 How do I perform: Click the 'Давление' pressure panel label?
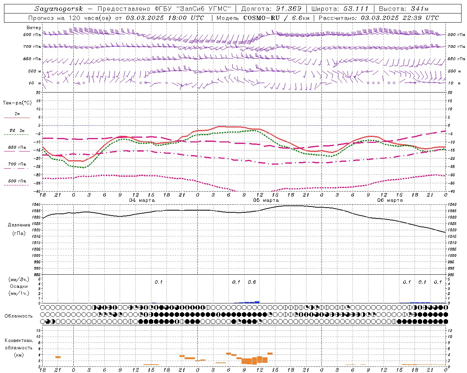pyautogui.click(x=19, y=225)
